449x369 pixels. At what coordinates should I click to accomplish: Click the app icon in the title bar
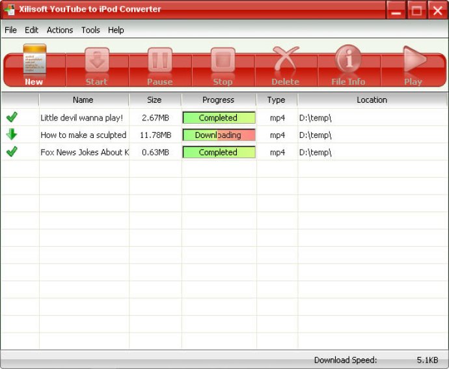[10, 9]
